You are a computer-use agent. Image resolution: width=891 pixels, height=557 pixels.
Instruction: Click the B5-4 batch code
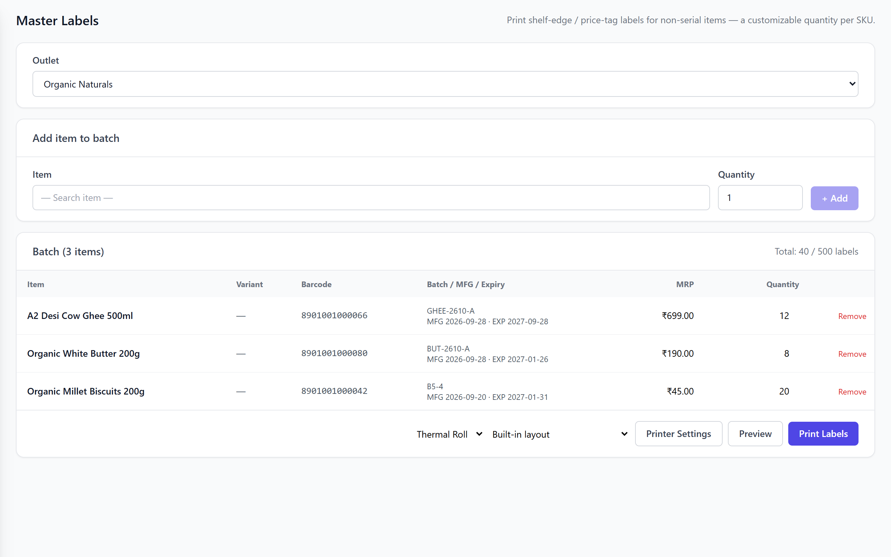435,387
